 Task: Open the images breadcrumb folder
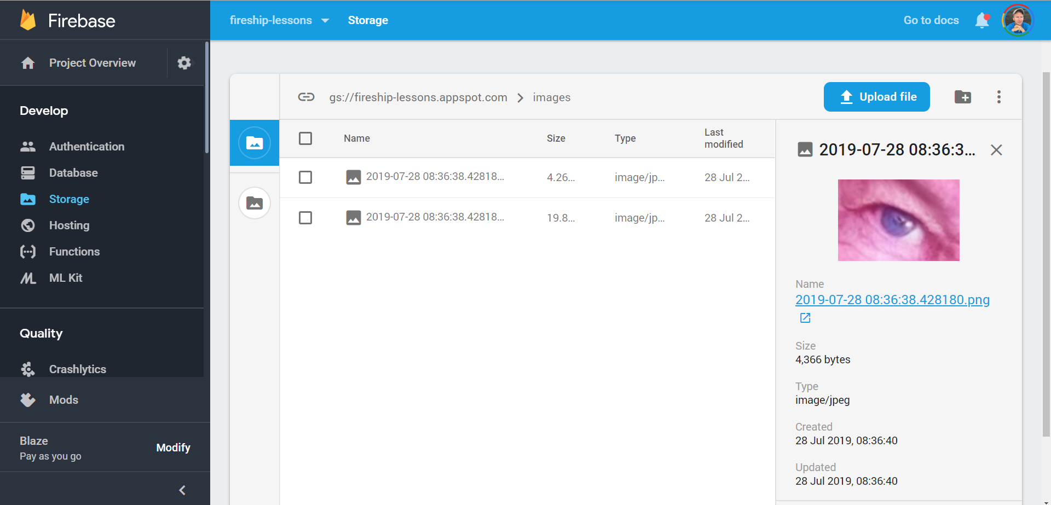click(552, 97)
